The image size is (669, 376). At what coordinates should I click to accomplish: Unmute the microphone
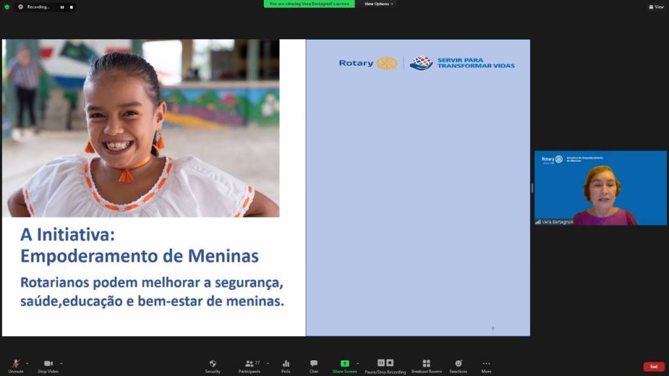(x=16, y=365)
